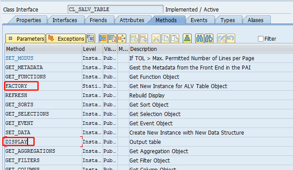
Task: Switch to the Types tab
Action: [x=228, y=20]
